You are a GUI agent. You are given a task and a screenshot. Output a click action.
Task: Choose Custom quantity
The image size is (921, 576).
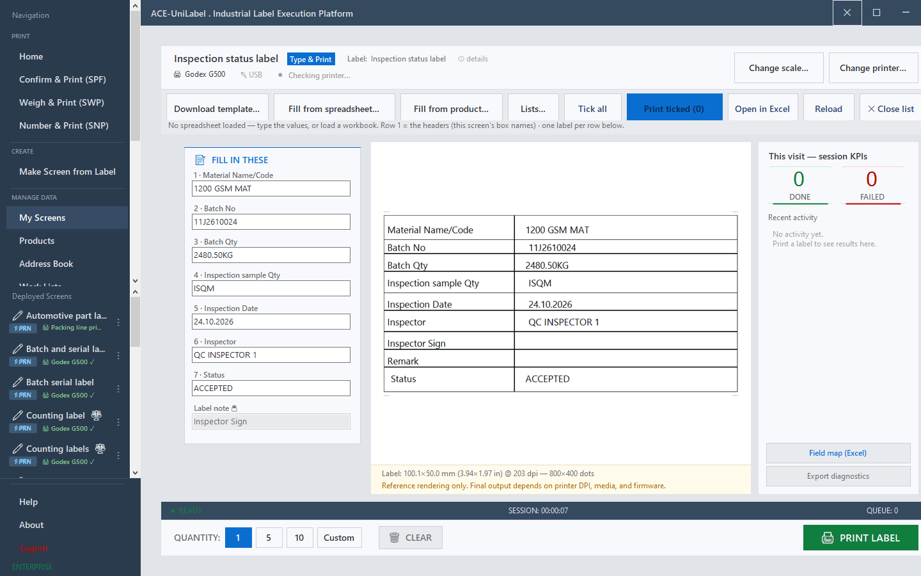pyautogui.click(x=339, y=538)
